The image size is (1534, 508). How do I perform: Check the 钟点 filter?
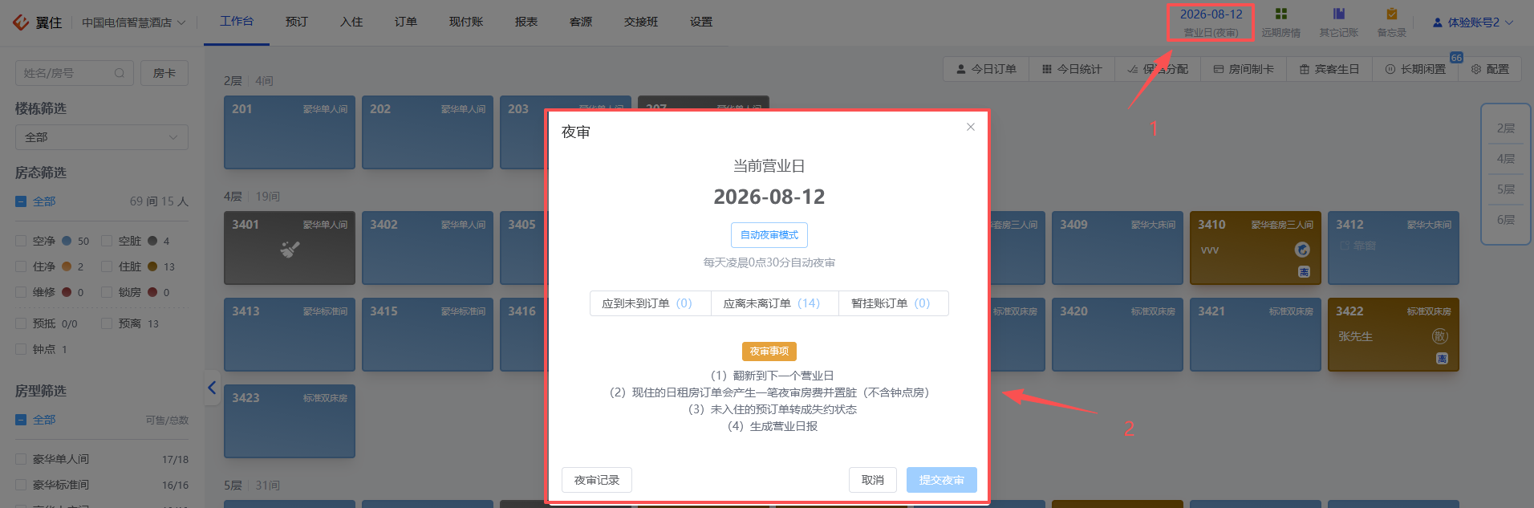coord(22,349)
